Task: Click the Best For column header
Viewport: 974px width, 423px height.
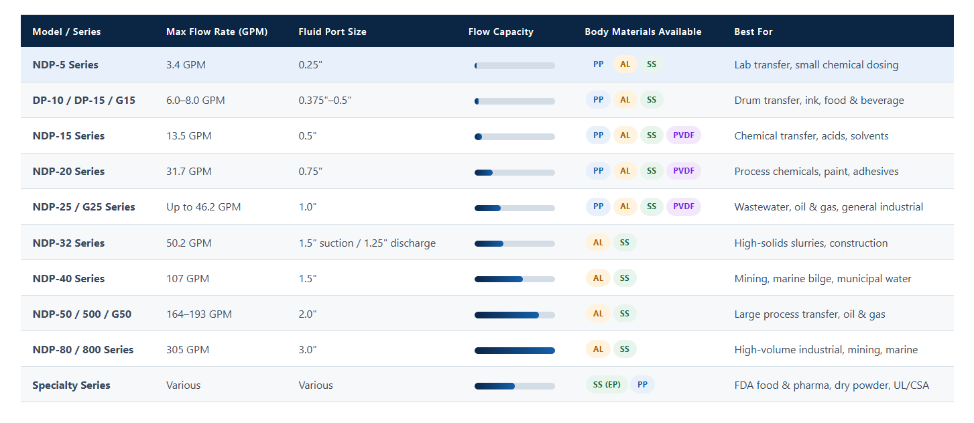Action: (x=753, y=32)
